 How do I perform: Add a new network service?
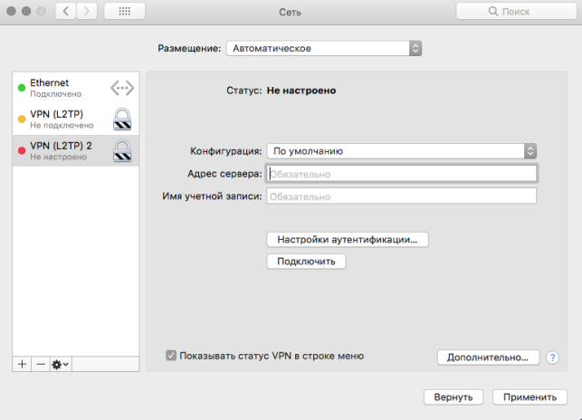(x=23, y=363)
